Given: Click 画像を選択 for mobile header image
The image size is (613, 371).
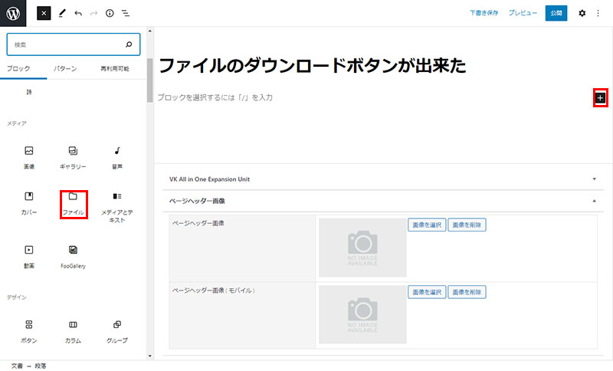Looking at the screenshot, I should [x=426, y=292].
